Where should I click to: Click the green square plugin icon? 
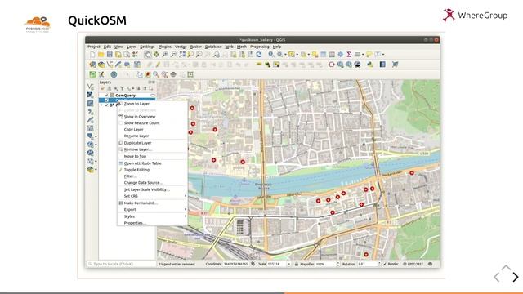92,74
